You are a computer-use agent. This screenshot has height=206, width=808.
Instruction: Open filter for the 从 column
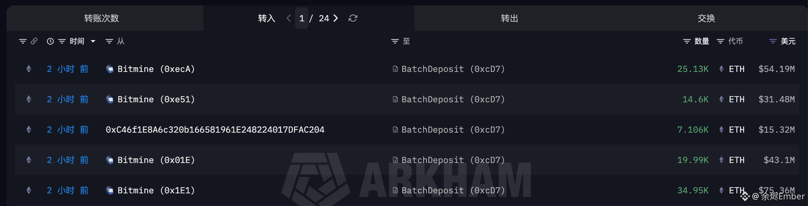(109, 41)
